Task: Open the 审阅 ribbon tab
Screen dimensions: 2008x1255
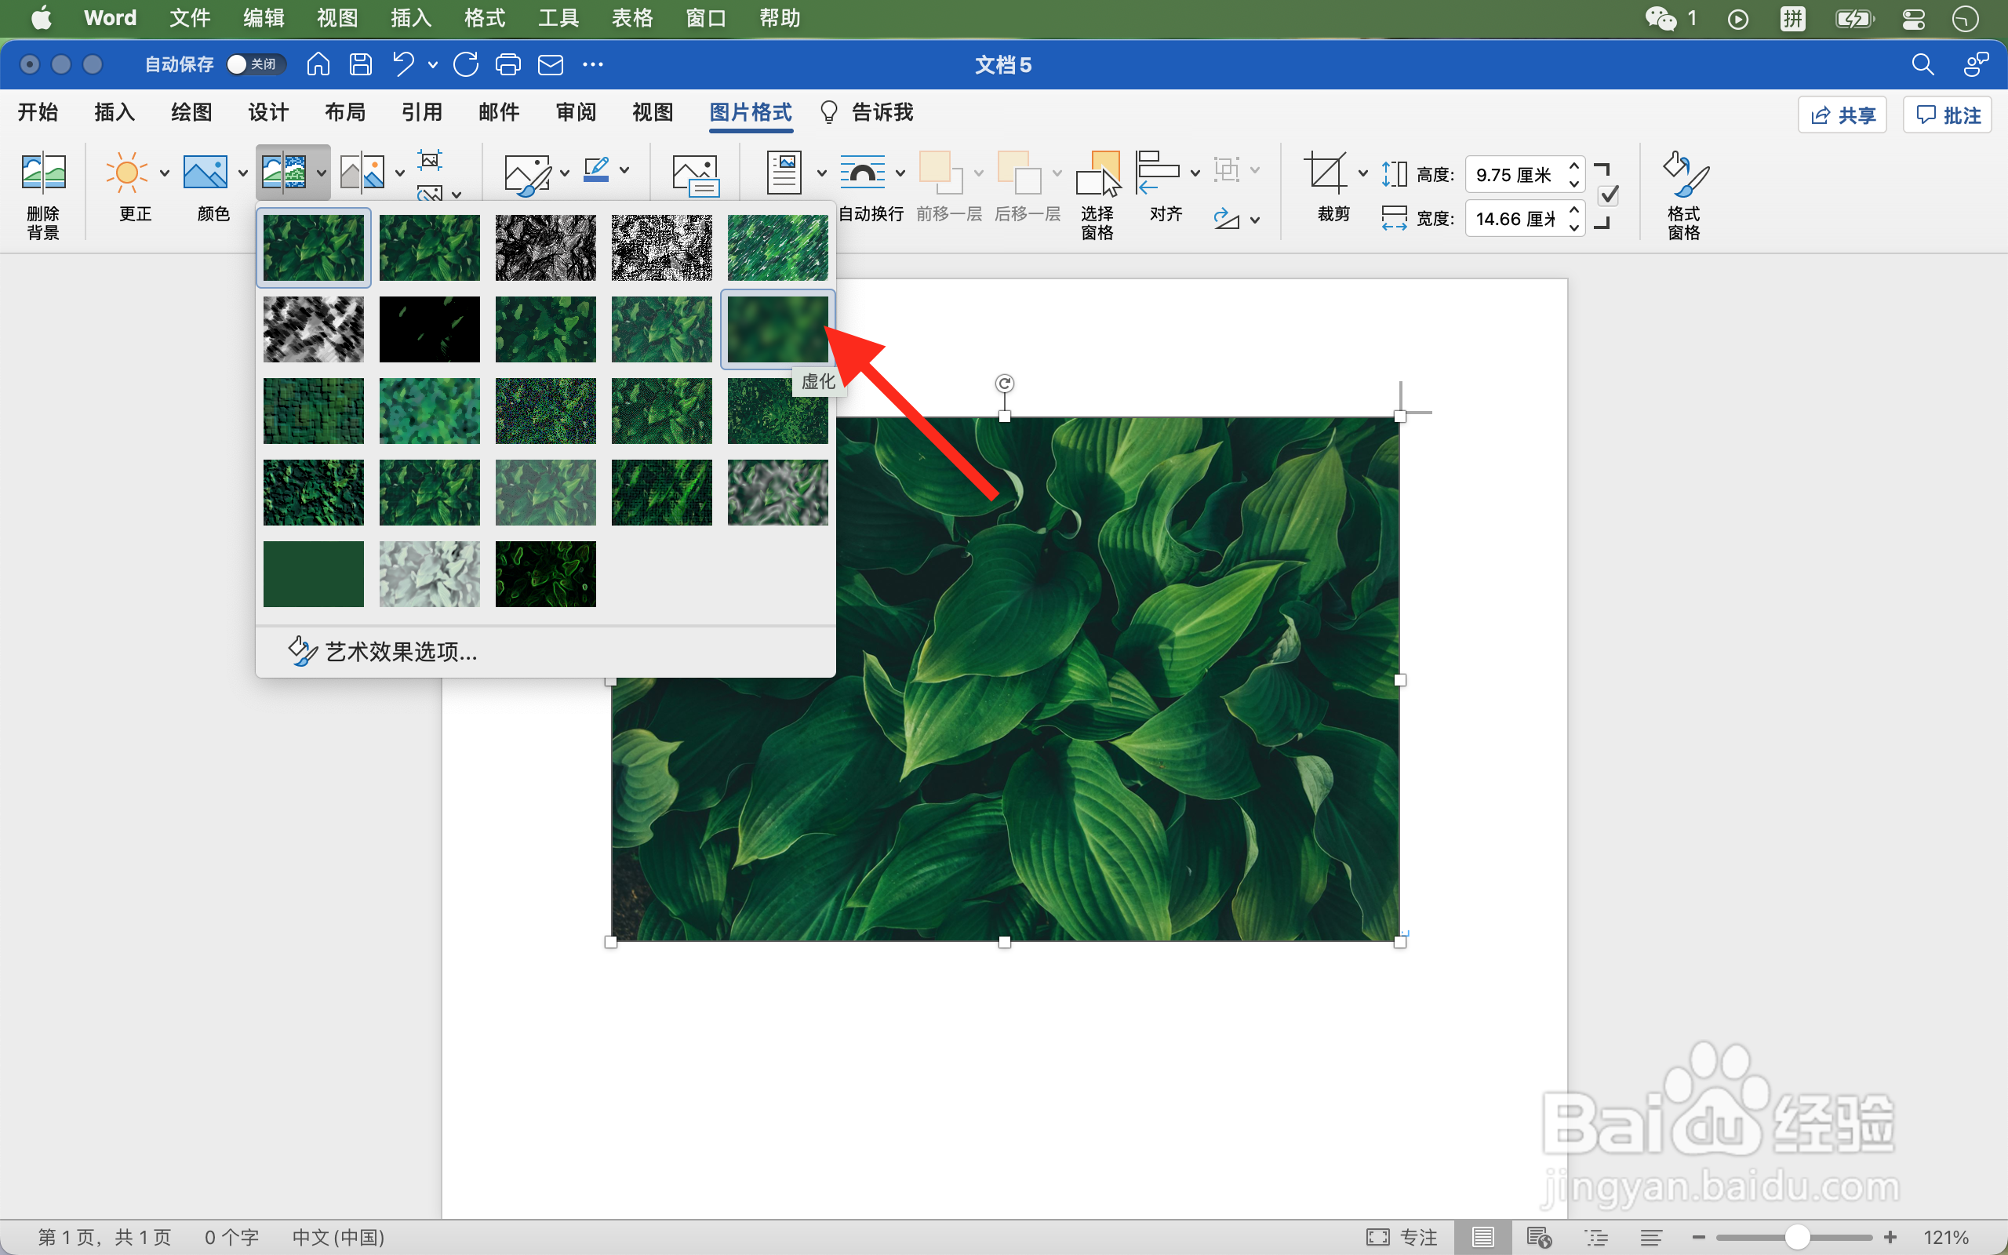Action: click(576, 112)
